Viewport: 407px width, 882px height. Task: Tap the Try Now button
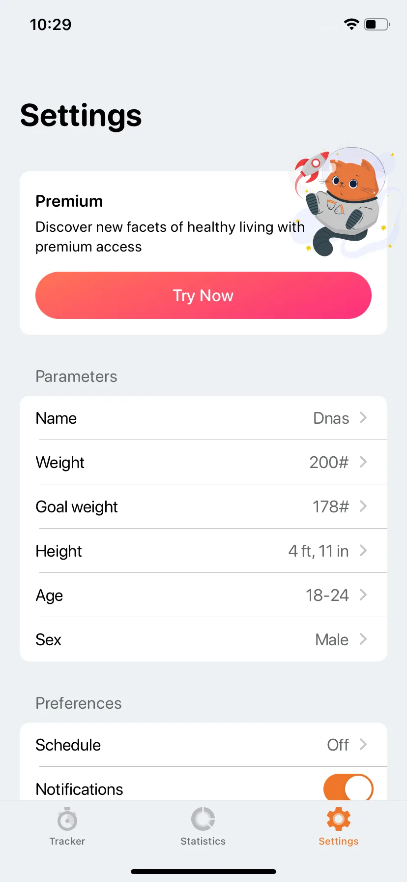203,295
